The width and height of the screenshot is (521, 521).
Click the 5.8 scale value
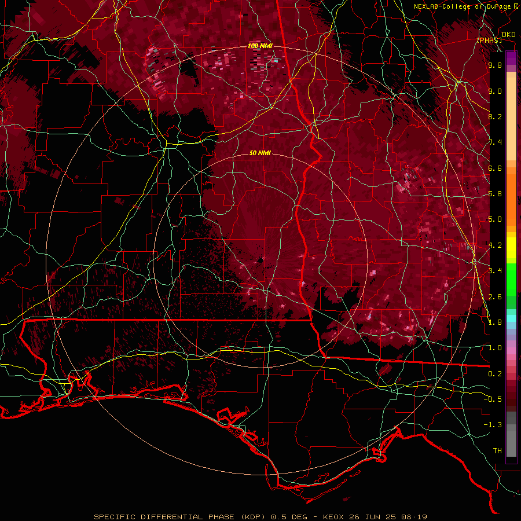pos(495,194)
